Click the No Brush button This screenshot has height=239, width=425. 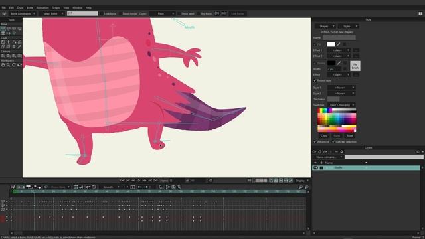click(x=355, y=66)
